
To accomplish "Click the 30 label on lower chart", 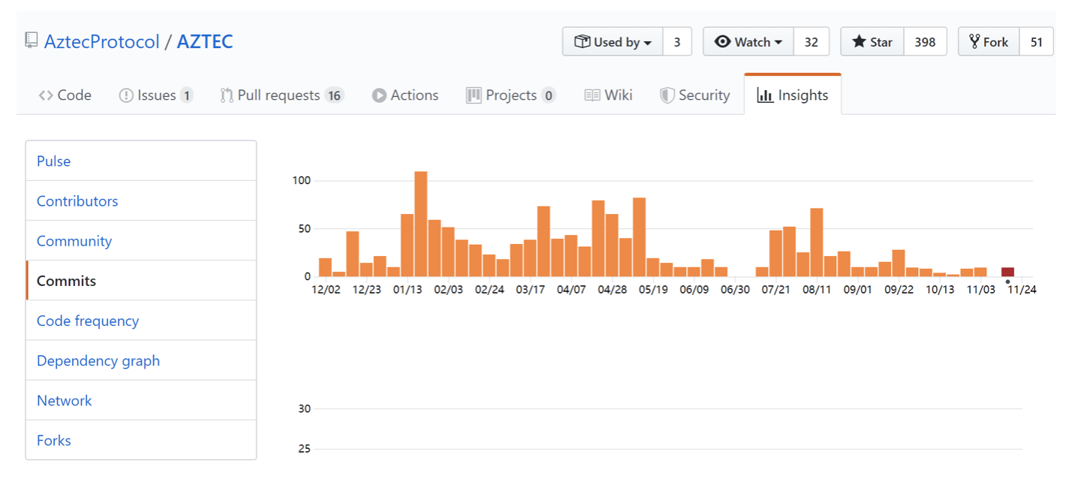I will click(x=304, y=408).
